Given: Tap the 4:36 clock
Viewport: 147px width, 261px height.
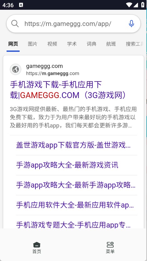Looking at the screenshot, I should (x=8, y=5).
